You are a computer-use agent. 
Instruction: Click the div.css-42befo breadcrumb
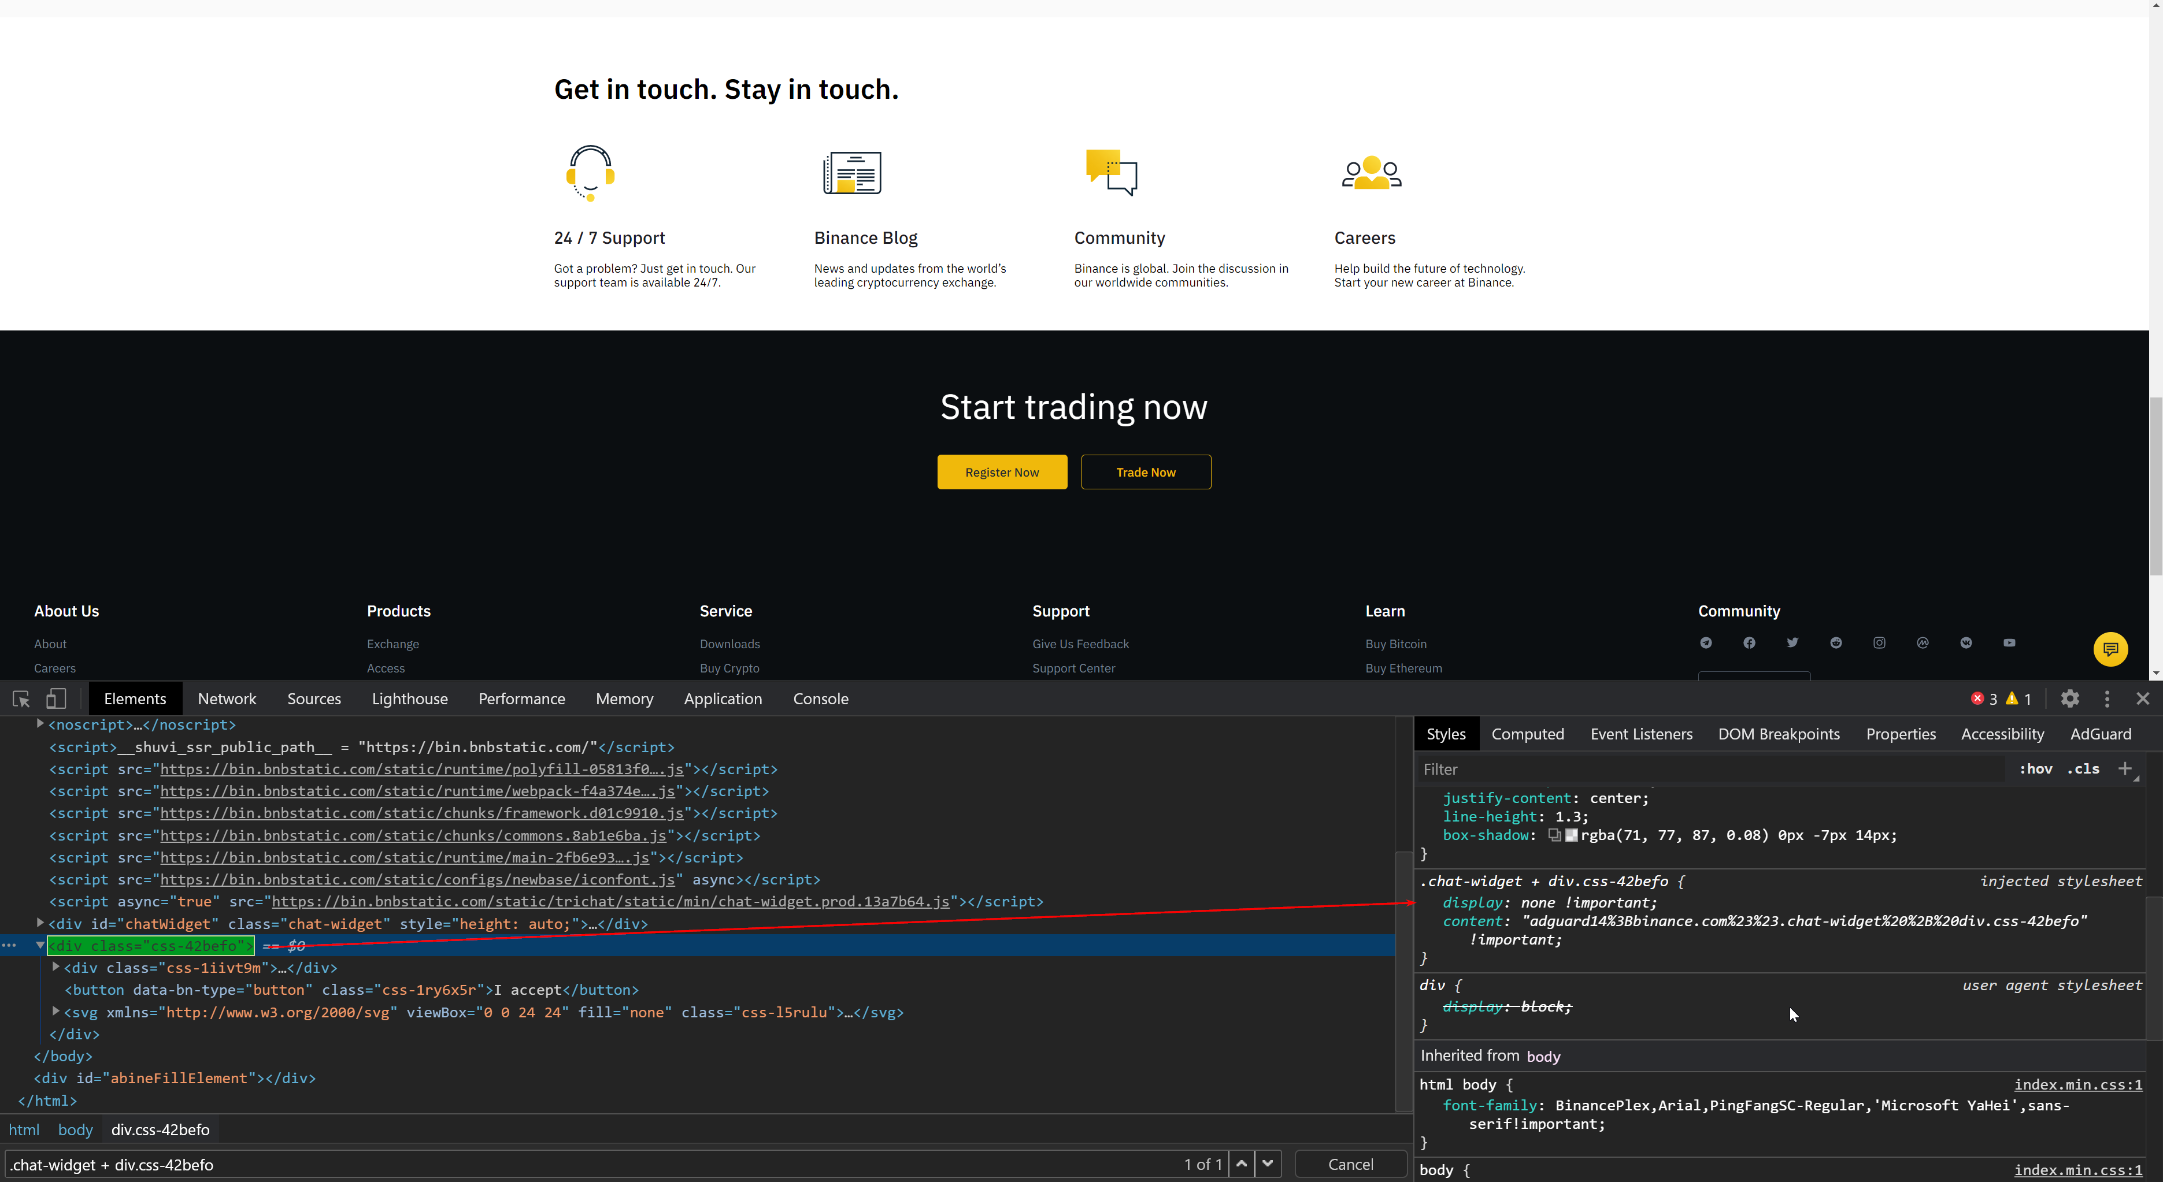pos(160,1130)
